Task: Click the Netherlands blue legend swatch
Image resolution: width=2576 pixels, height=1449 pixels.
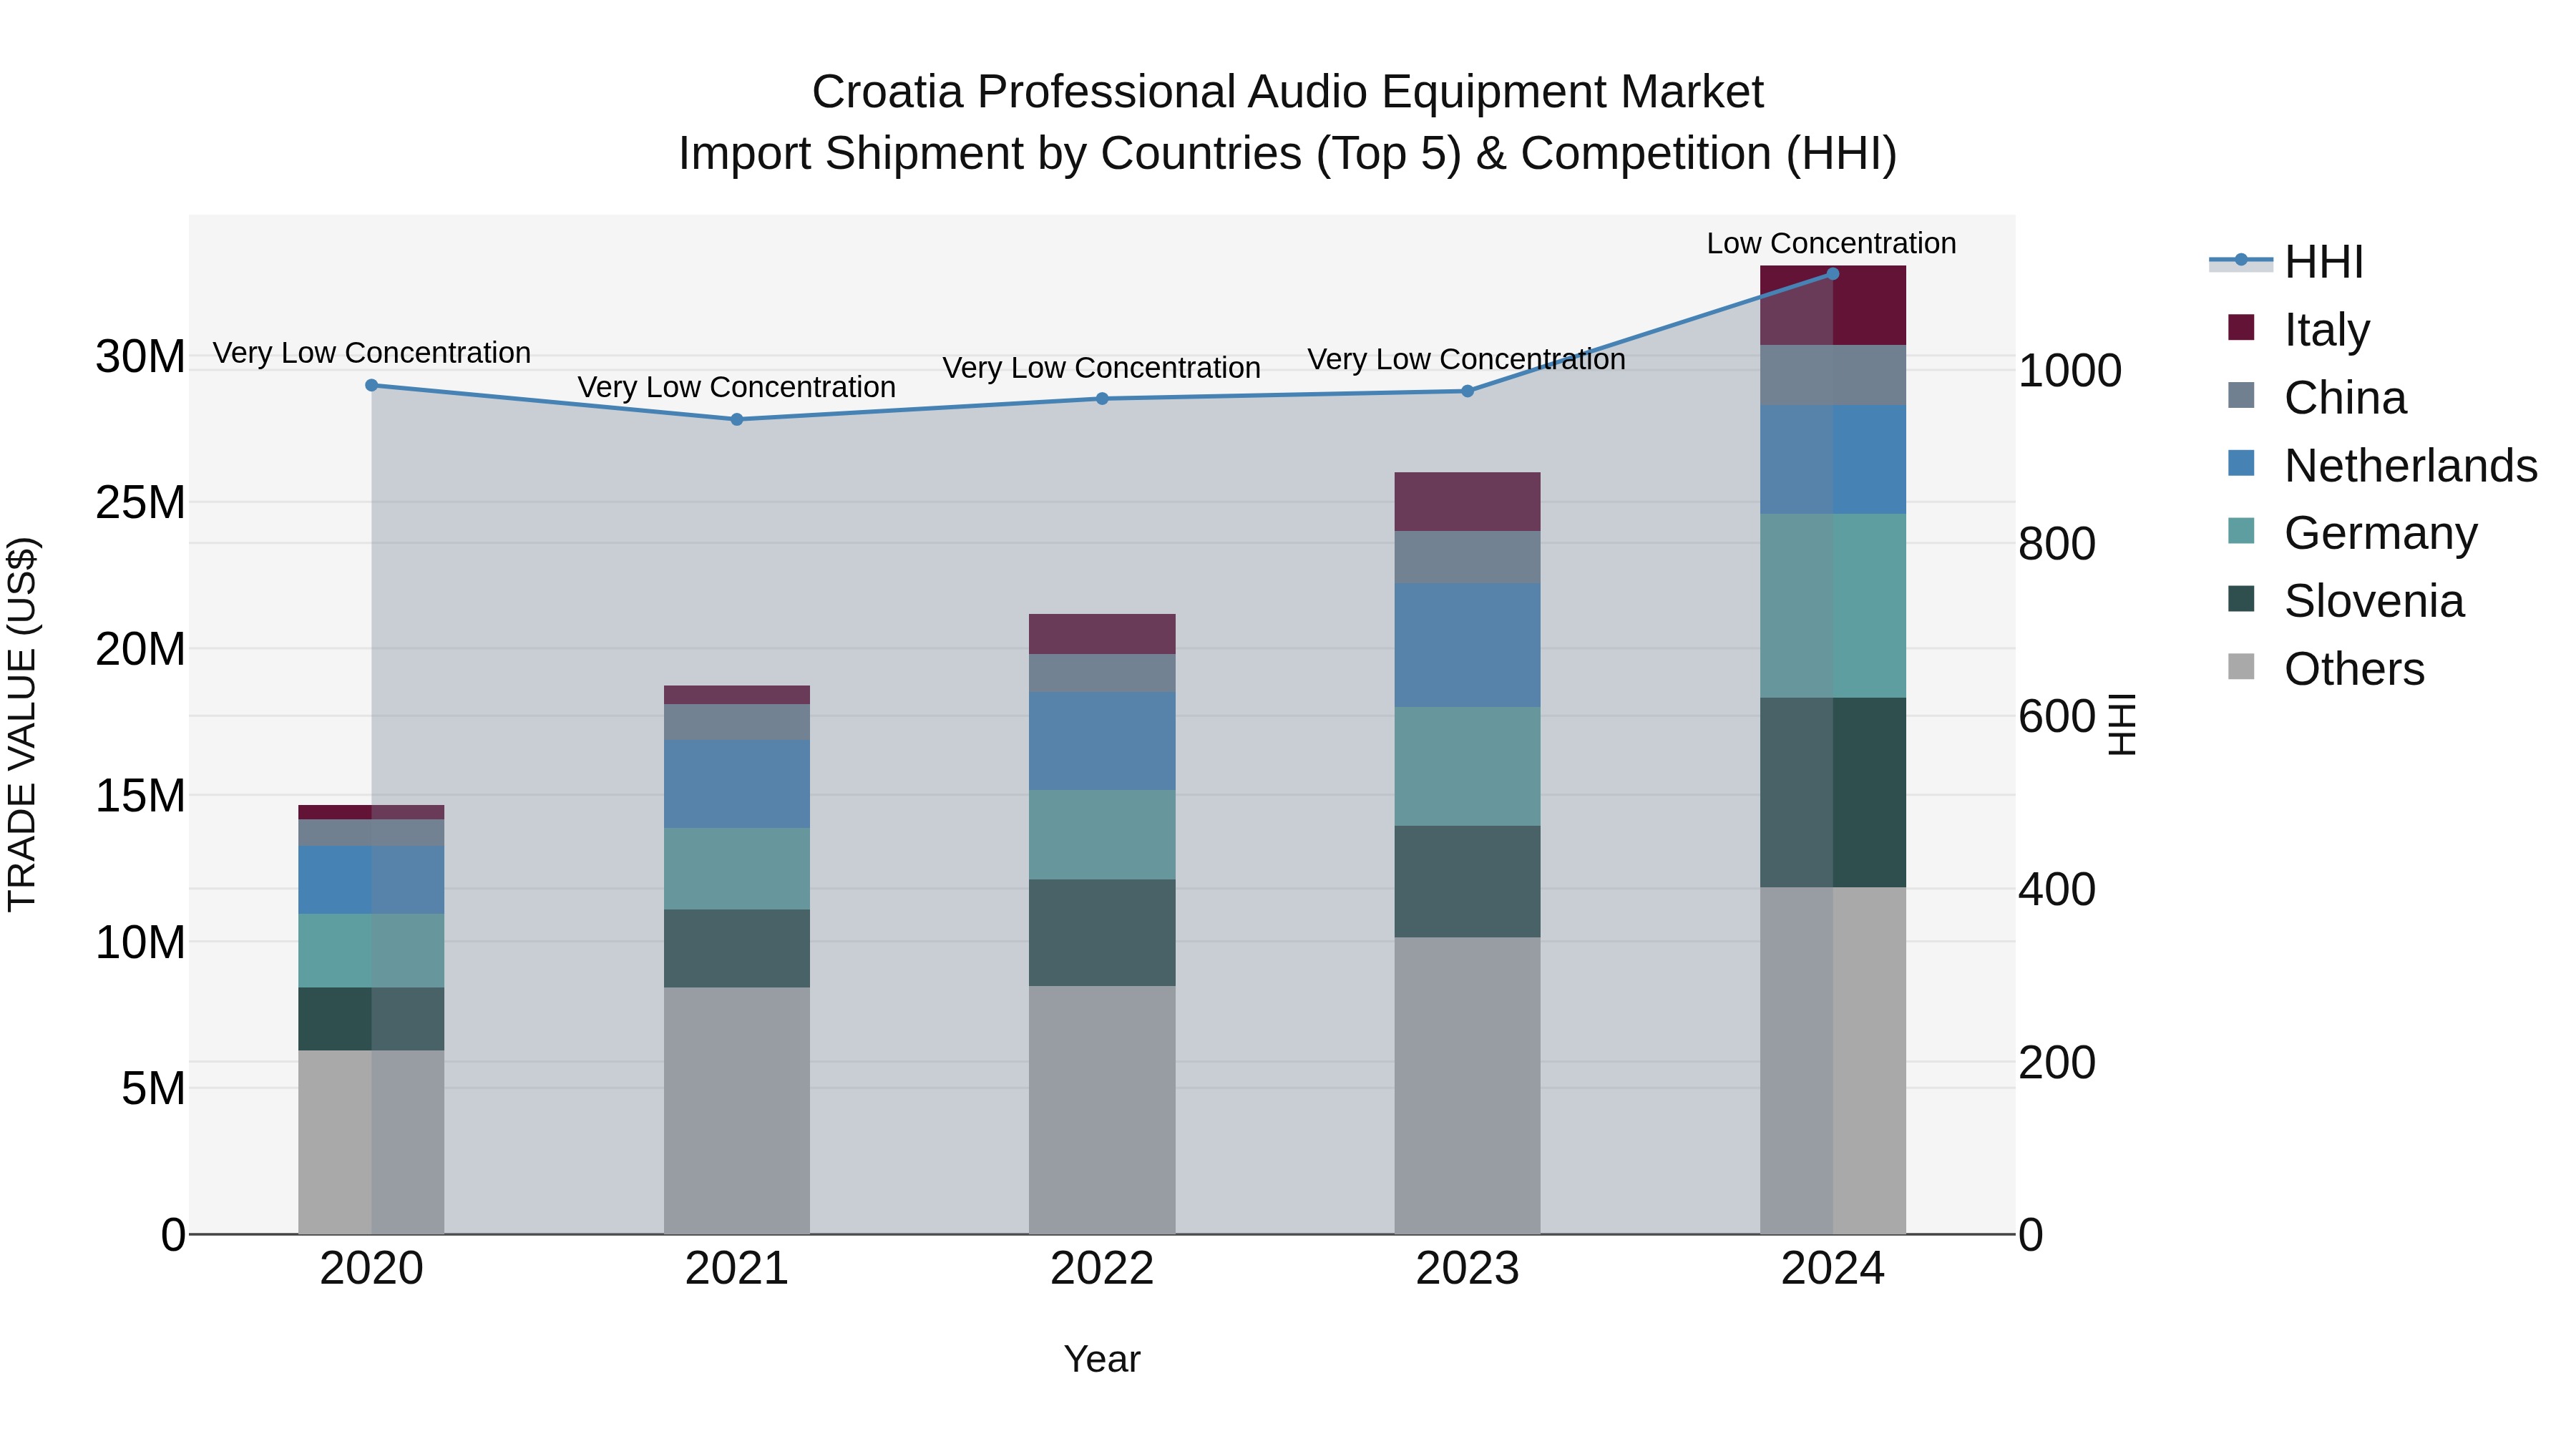Action: [x=2241, y=463]
